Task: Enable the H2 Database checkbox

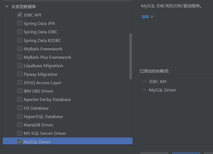Action: pos(20,108)
